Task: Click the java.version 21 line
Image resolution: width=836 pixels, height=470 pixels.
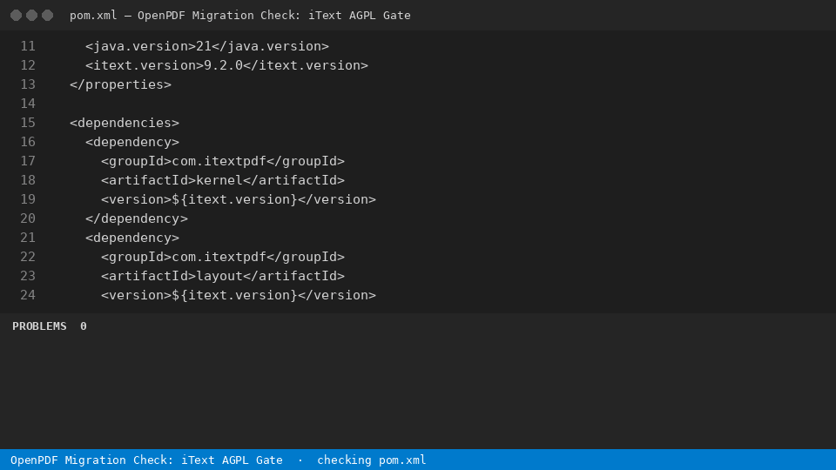Action: 207,46
